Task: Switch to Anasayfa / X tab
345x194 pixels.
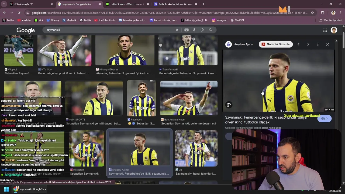Action: click(x=31, y=4)
